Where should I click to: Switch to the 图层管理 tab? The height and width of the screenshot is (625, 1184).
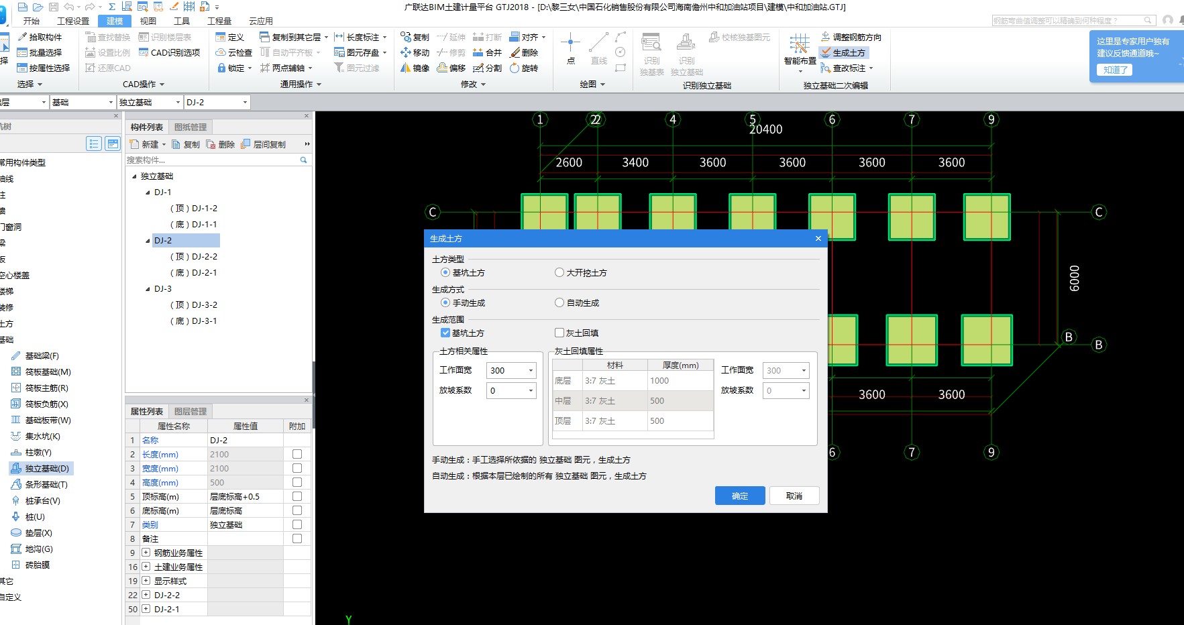click(x=191, y=411)
